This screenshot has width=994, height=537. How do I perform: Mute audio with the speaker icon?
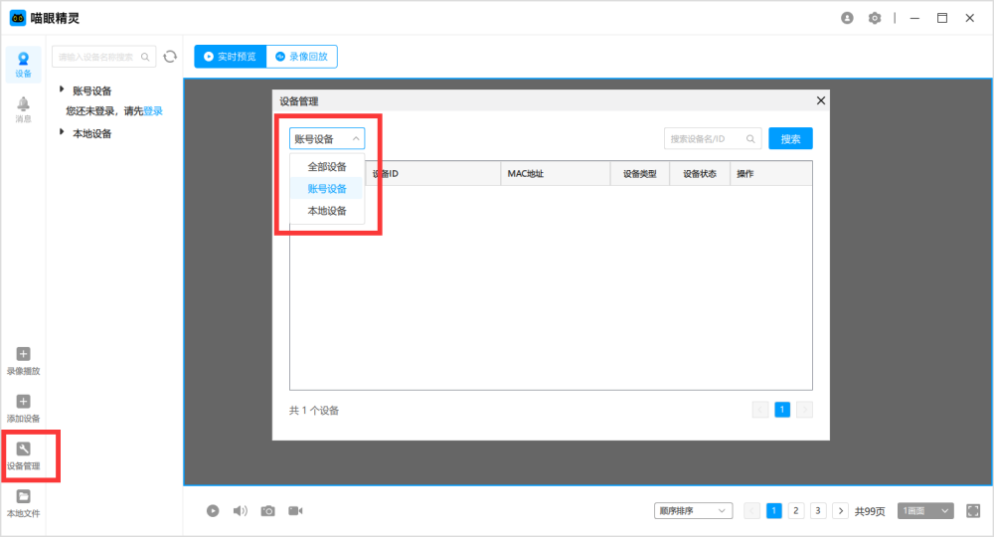[x=240, y=510]
